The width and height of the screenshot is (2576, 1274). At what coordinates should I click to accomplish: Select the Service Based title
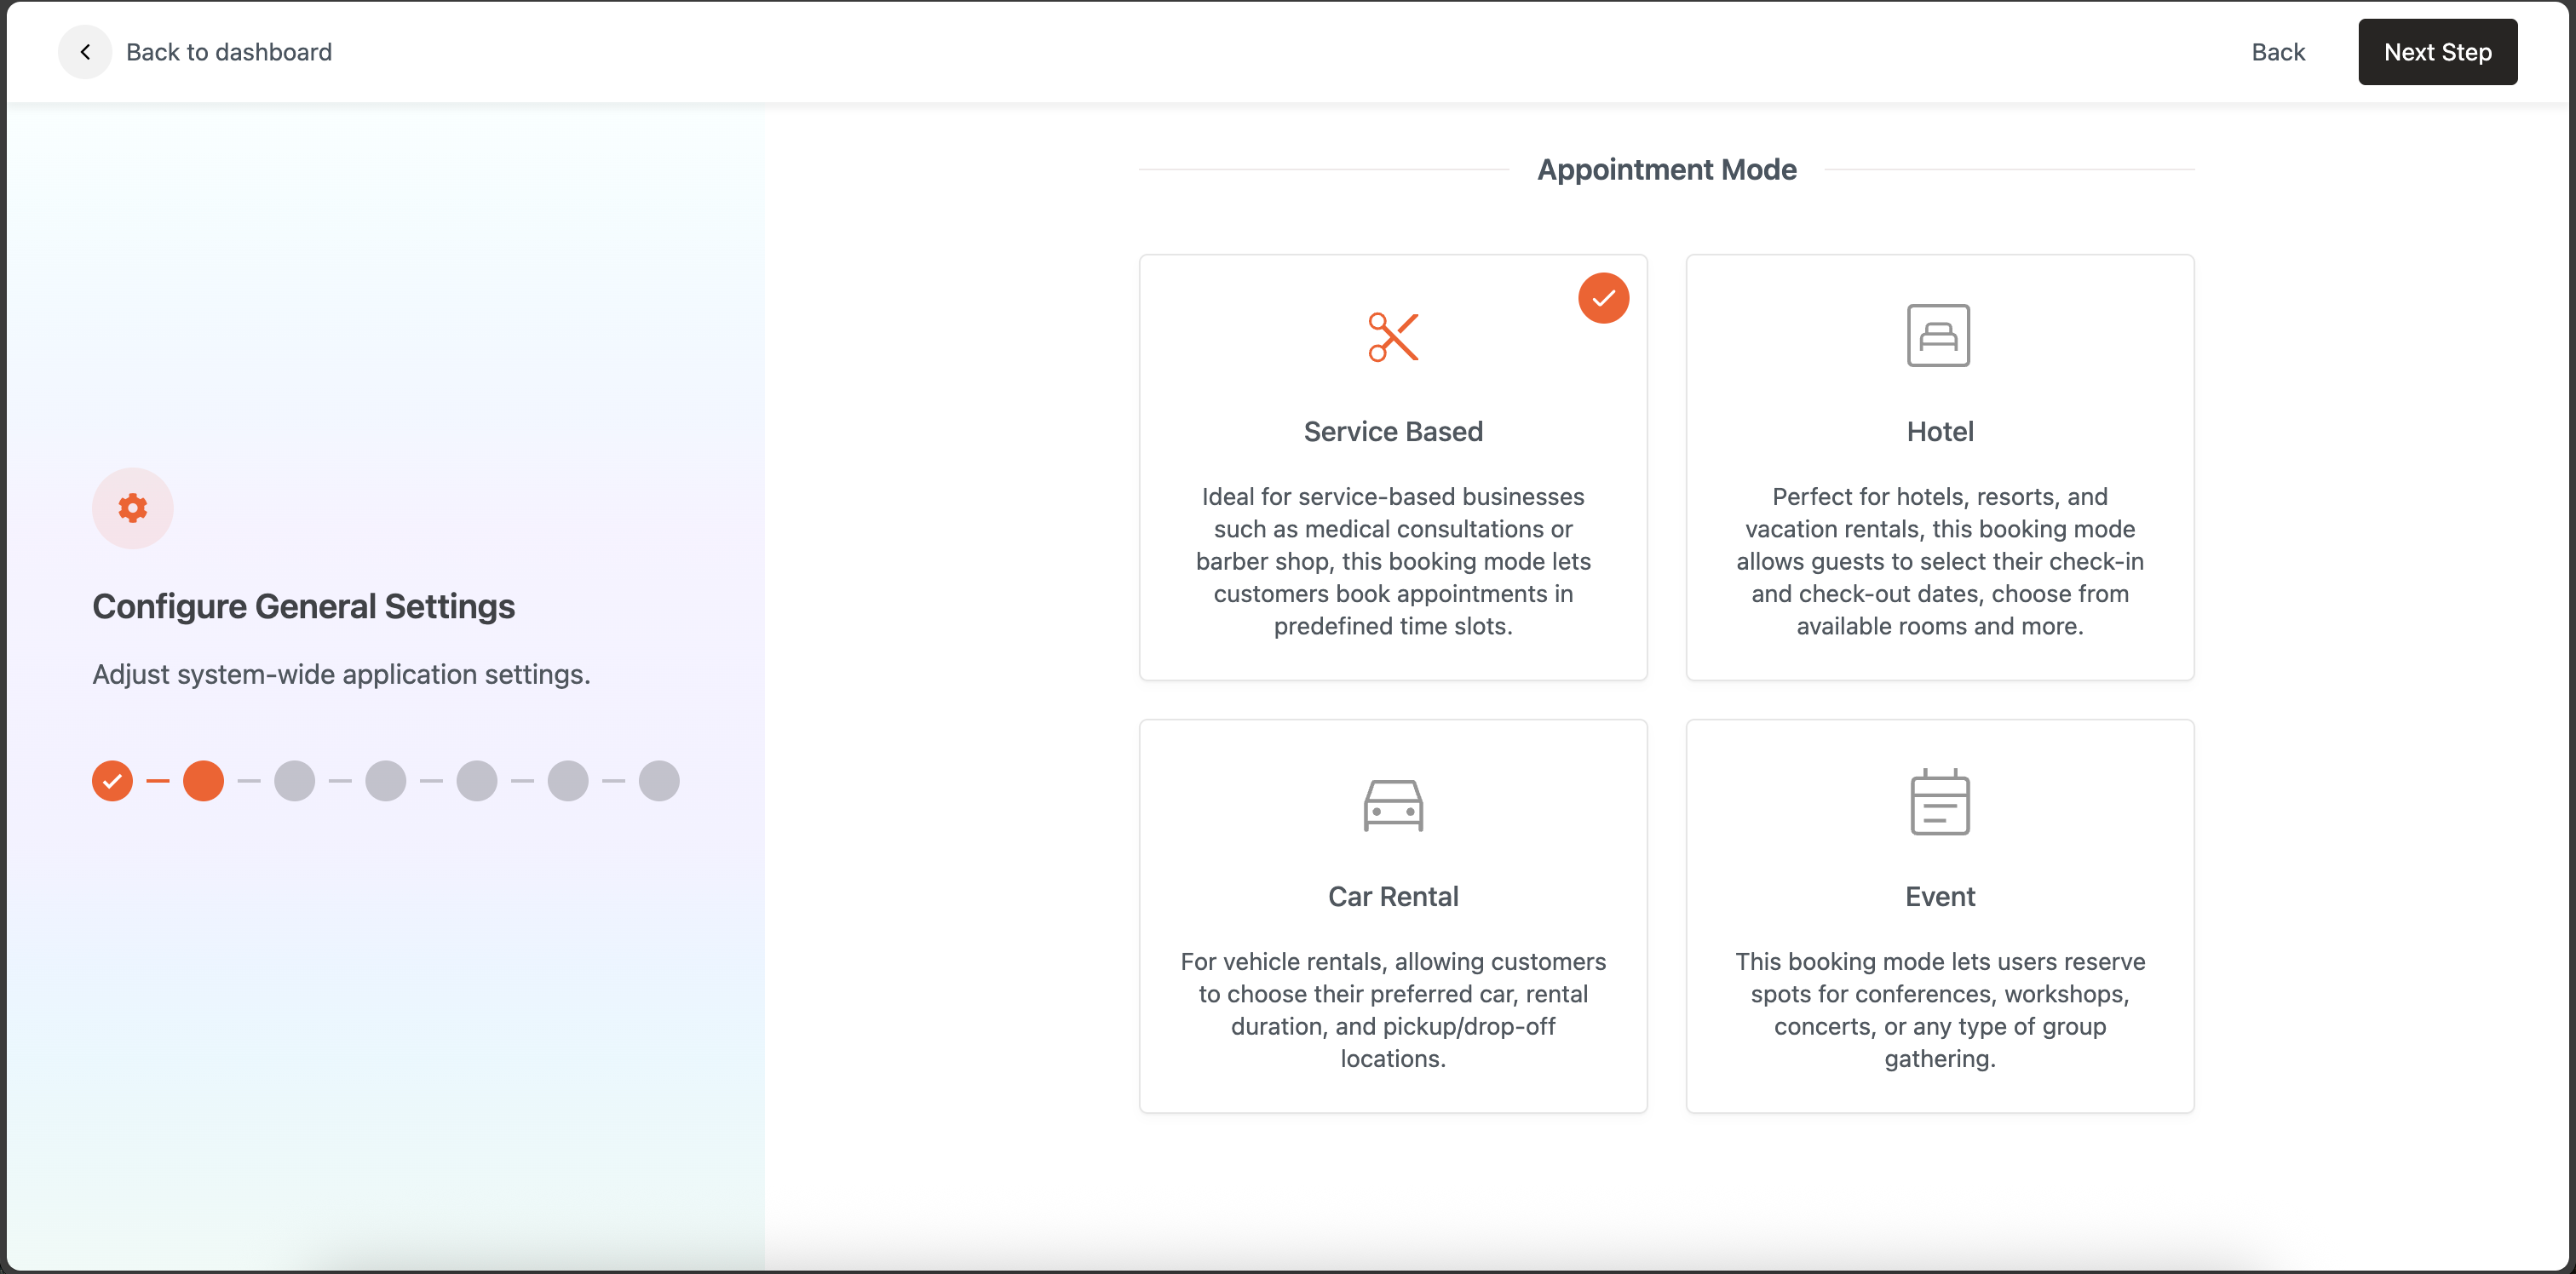(1393, 432)
